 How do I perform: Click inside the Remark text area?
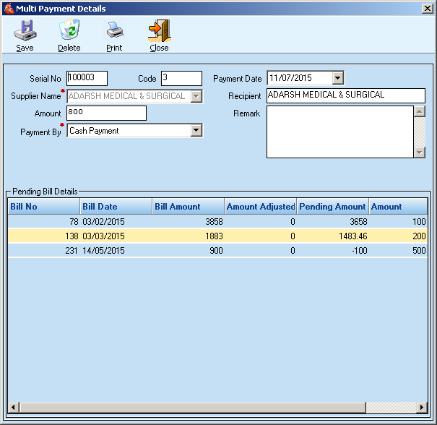click(x=339, y=132)
